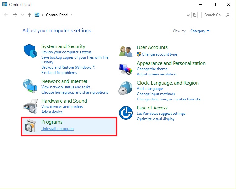
Task: Minimize the Control Panel window
Action: [x=200, y=5]
